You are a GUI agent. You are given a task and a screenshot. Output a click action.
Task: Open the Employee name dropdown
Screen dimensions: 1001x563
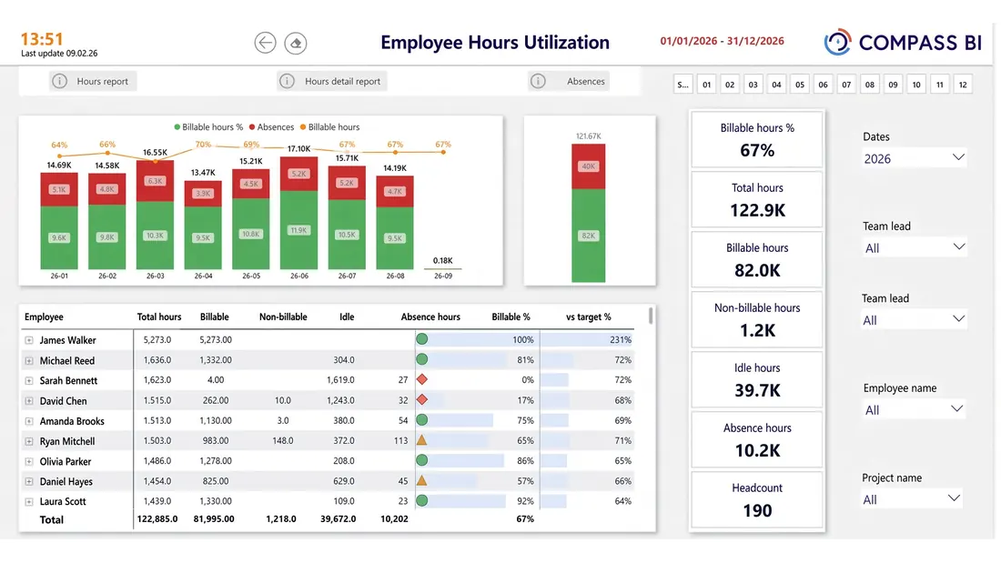(913, 410)
